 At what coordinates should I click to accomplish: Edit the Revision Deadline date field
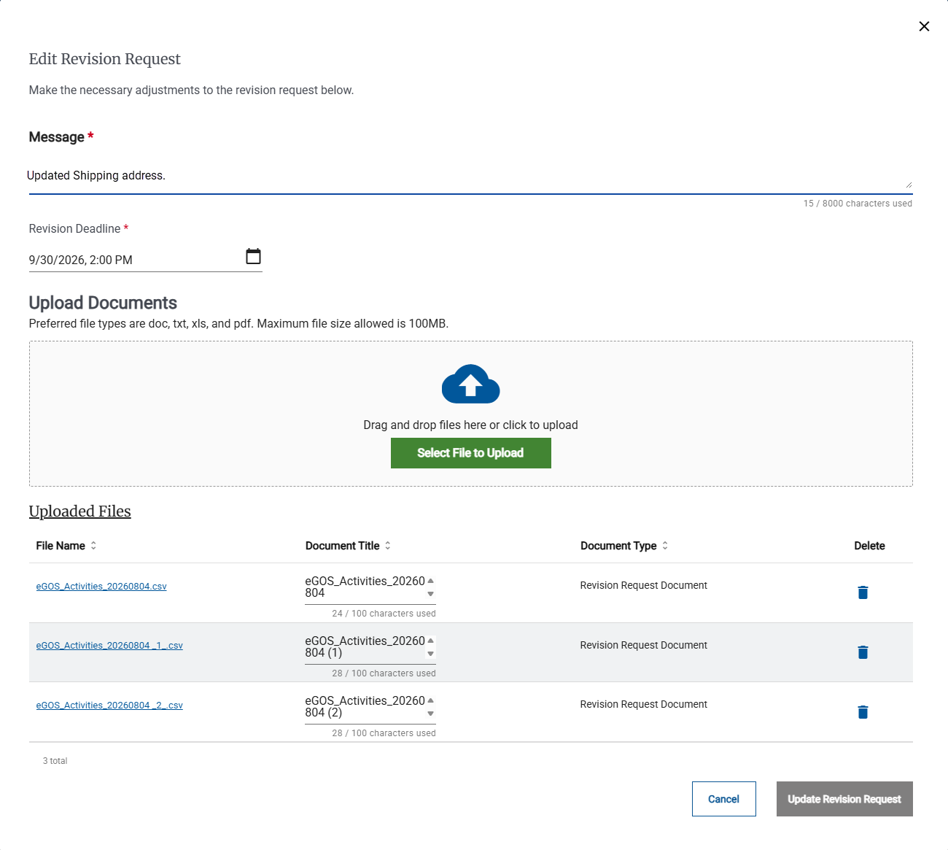[x=135, y=260]
